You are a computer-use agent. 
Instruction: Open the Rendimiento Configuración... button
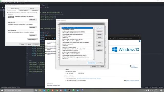[33, 19]
